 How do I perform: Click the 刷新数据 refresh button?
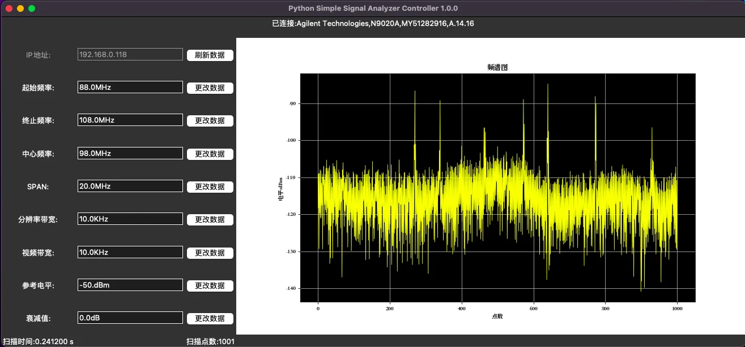tap(210, 55)
